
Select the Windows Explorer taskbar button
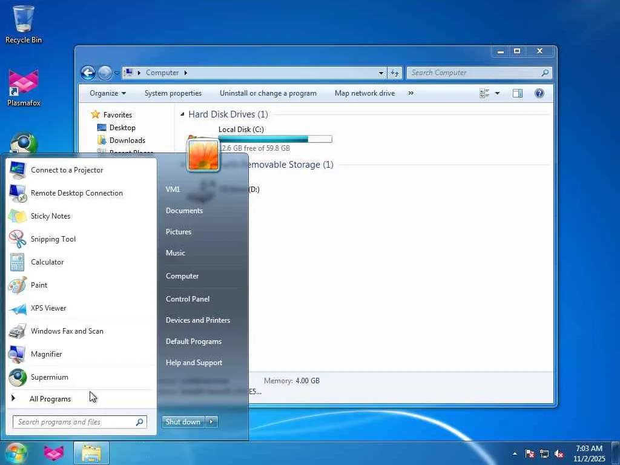[x=91, y=453]
